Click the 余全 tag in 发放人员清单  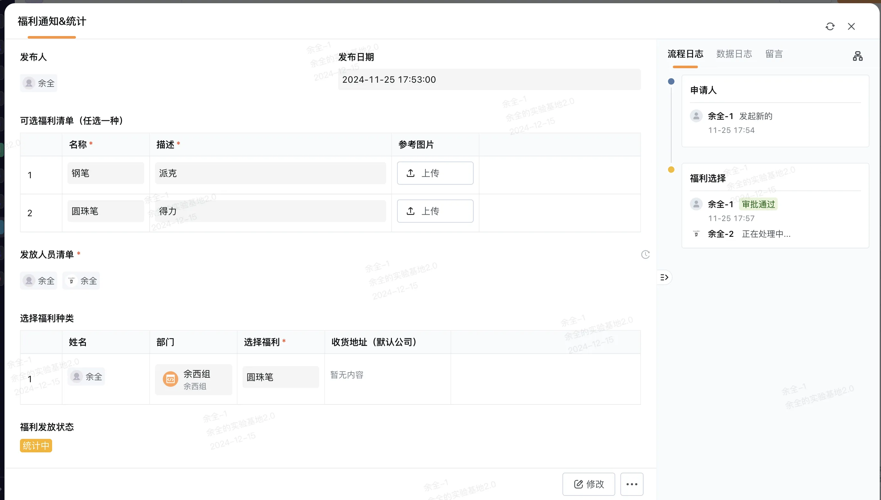39,280
